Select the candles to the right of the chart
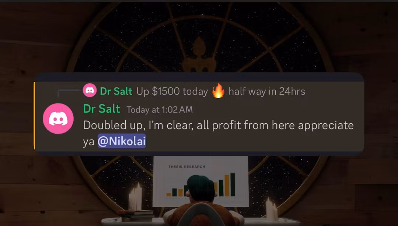Viewport: 398px width, 226px height. (x=271, y=210)
